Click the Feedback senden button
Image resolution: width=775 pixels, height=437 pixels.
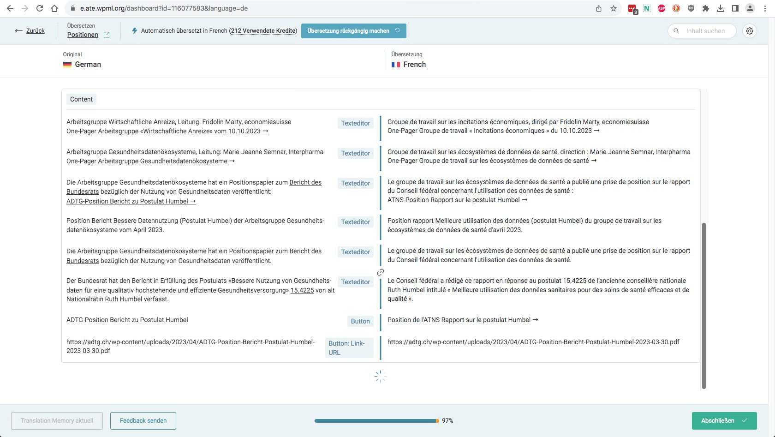point(143,421)
